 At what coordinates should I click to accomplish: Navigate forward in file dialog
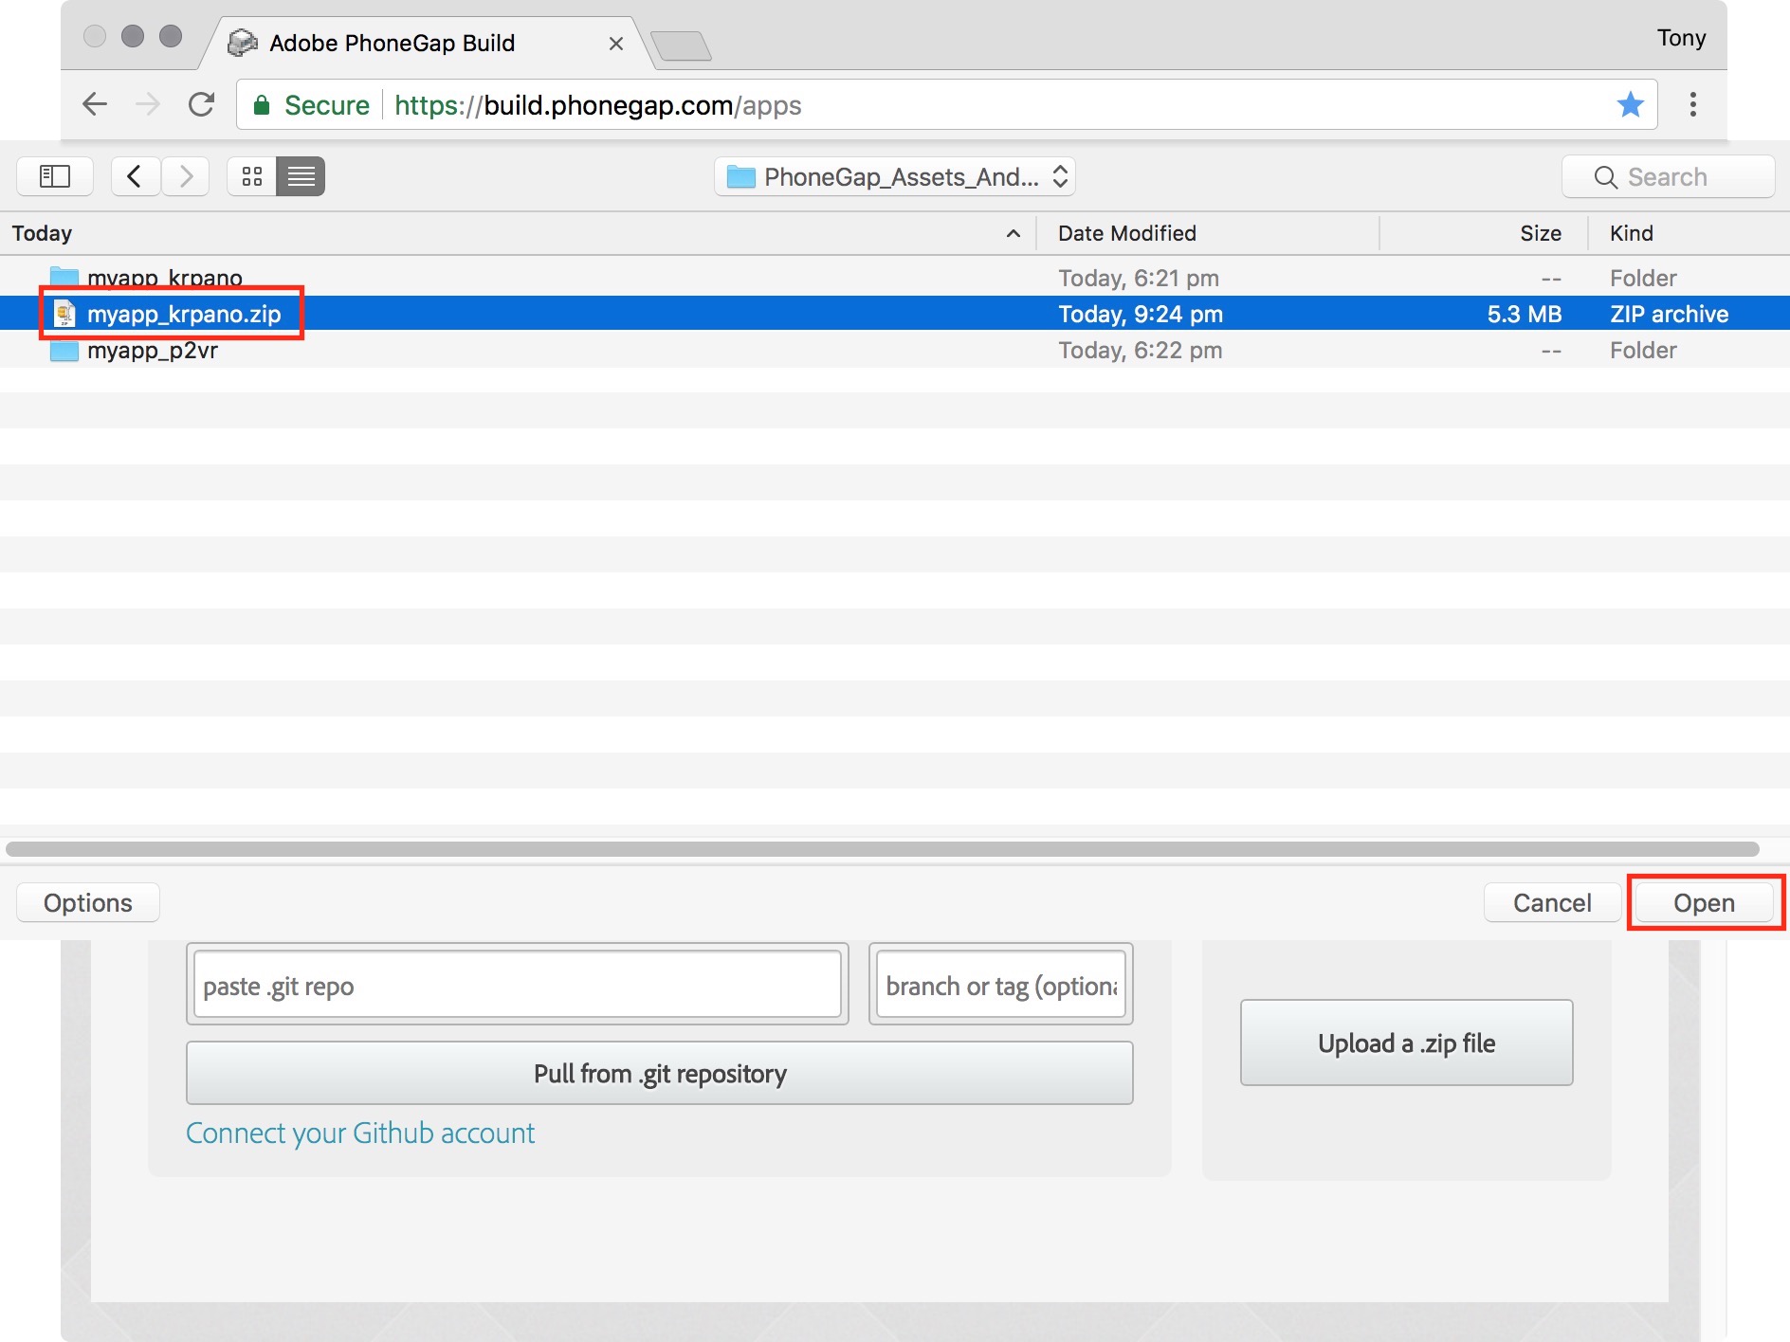click(x=185, y=176)
